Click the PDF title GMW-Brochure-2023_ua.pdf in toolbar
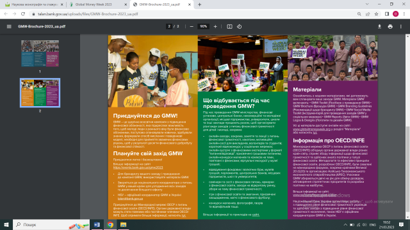 tap(42, 26)
